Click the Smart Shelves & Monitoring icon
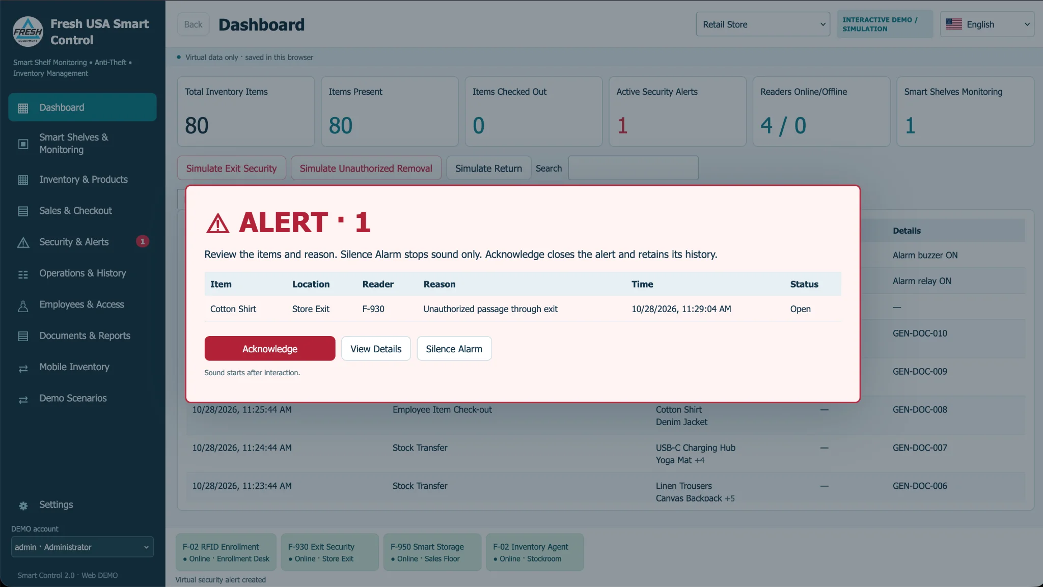Screen dimensions: 1043x587 [x=23, y=144]
